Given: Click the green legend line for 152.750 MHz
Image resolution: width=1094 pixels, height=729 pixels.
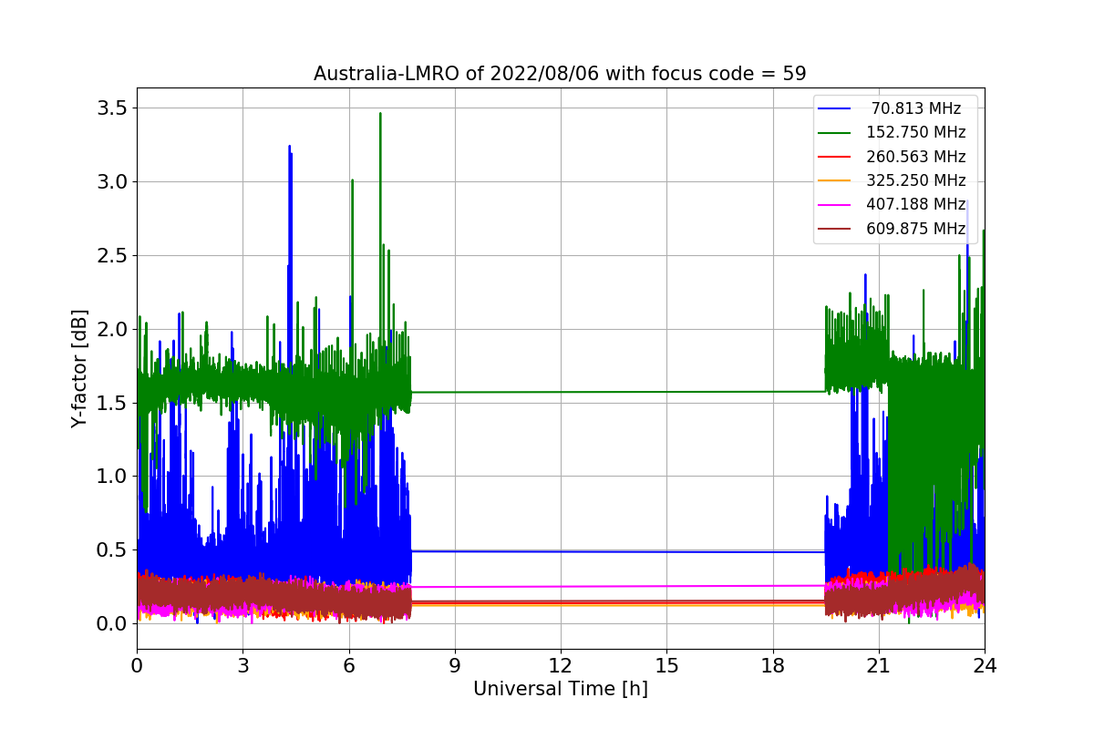Looking at the screenshot, I should [x=835, y=133].
